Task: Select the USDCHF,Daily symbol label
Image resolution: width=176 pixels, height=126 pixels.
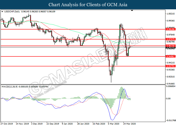Action: click(x=12, y=12)
